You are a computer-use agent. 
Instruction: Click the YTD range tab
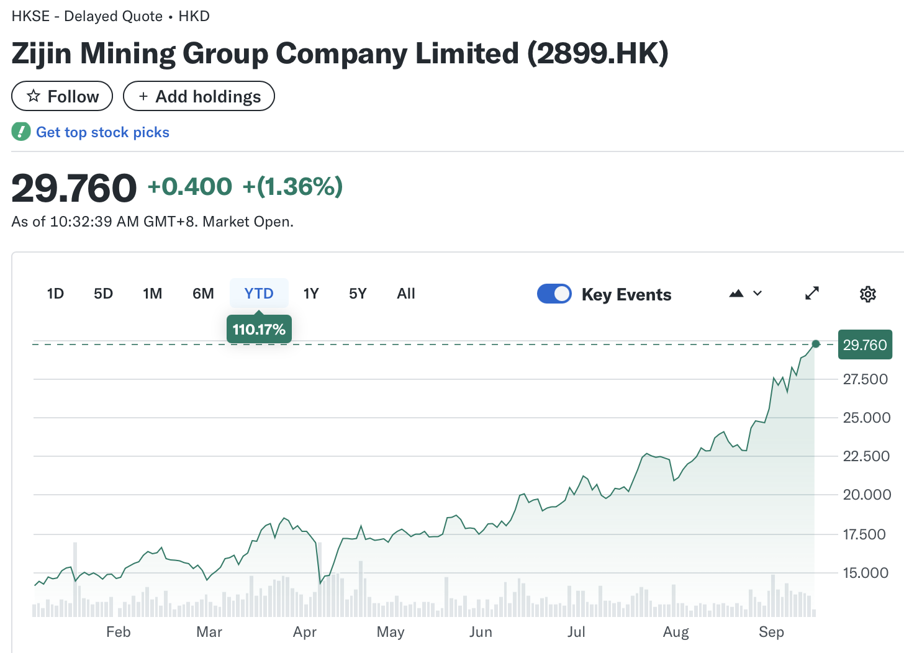pyautogui.click(x=259, y=294)
